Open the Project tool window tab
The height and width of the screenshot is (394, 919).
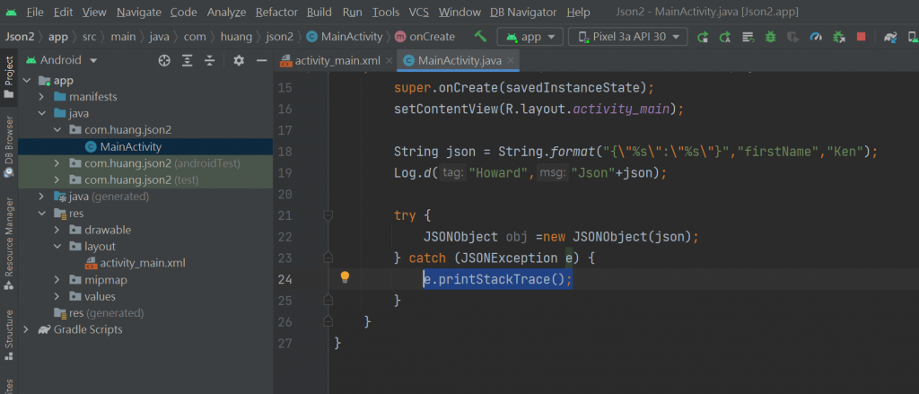tap(9, 78)
